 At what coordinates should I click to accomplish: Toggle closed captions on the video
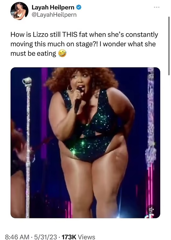point(151,77)
